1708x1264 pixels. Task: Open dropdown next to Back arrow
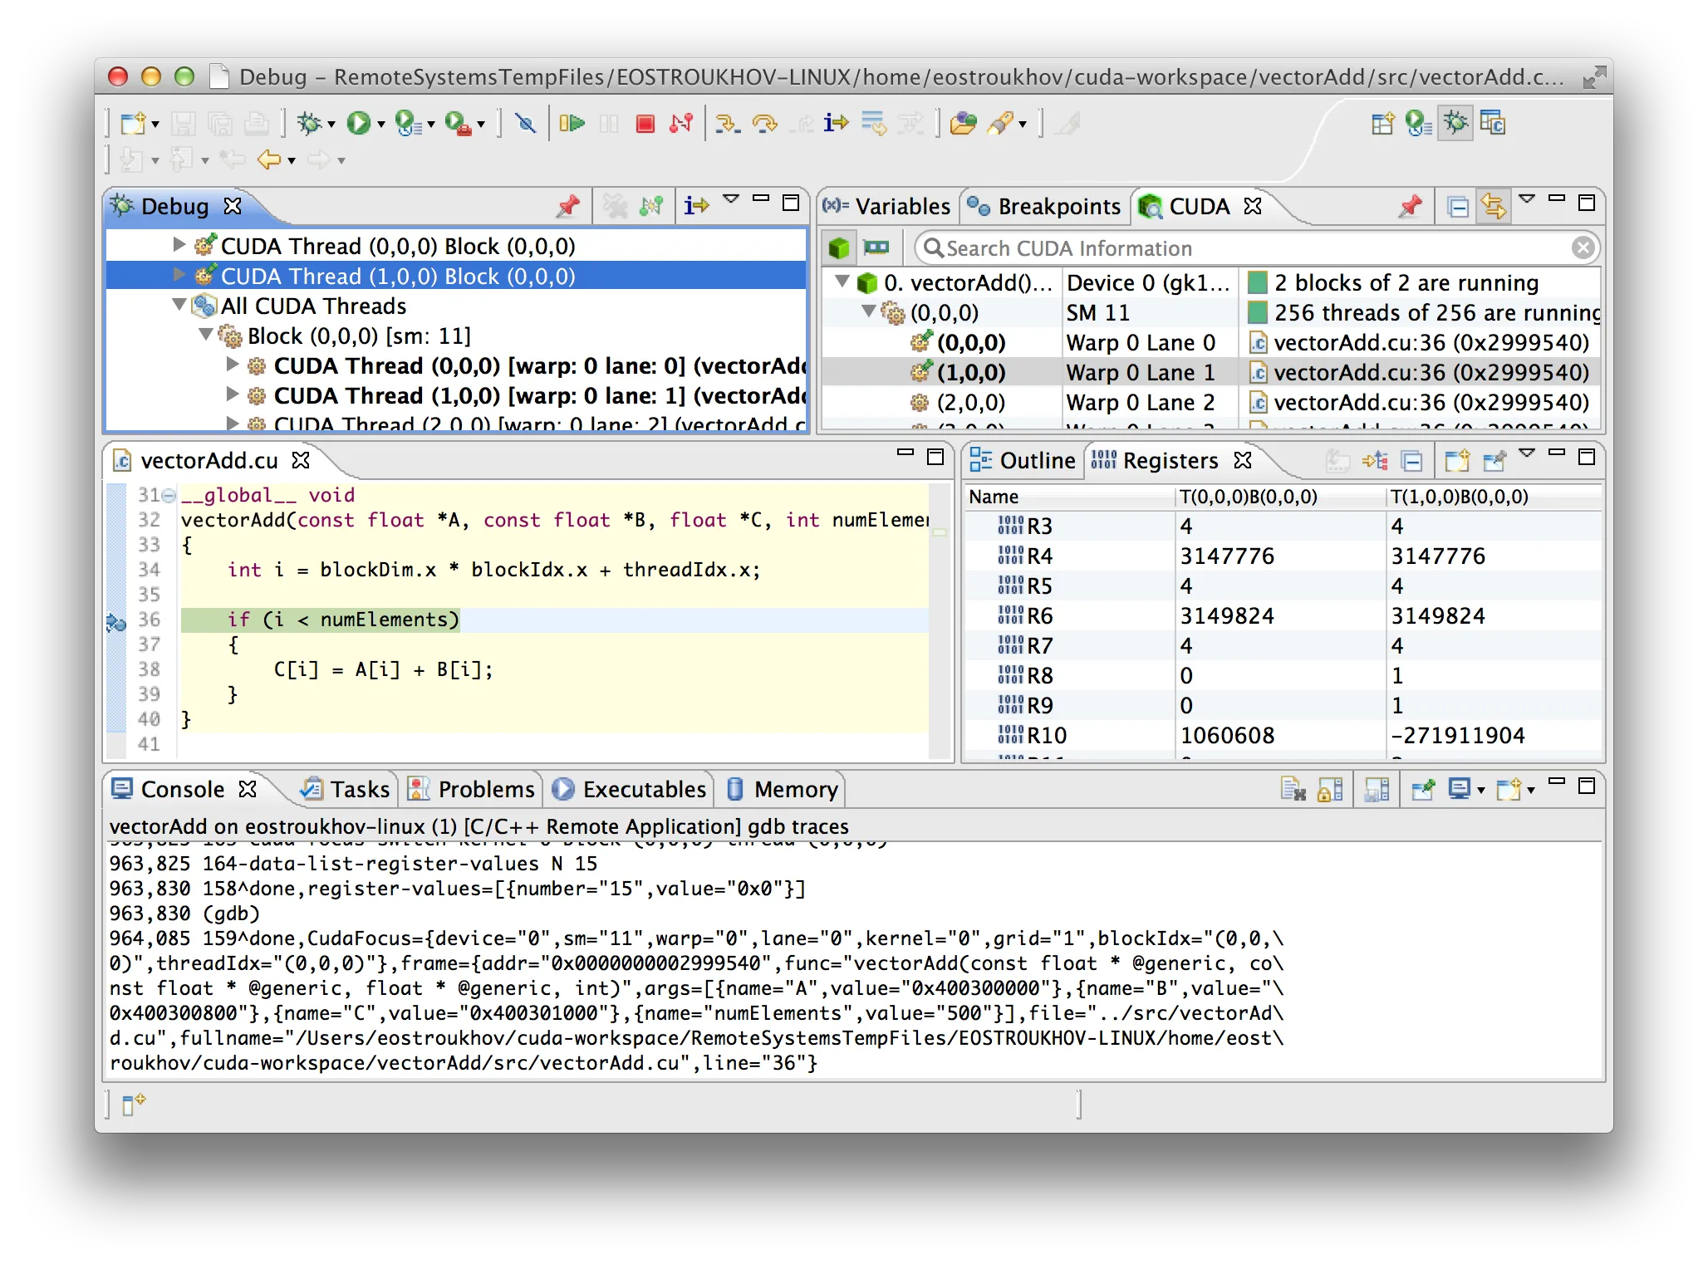291,160
